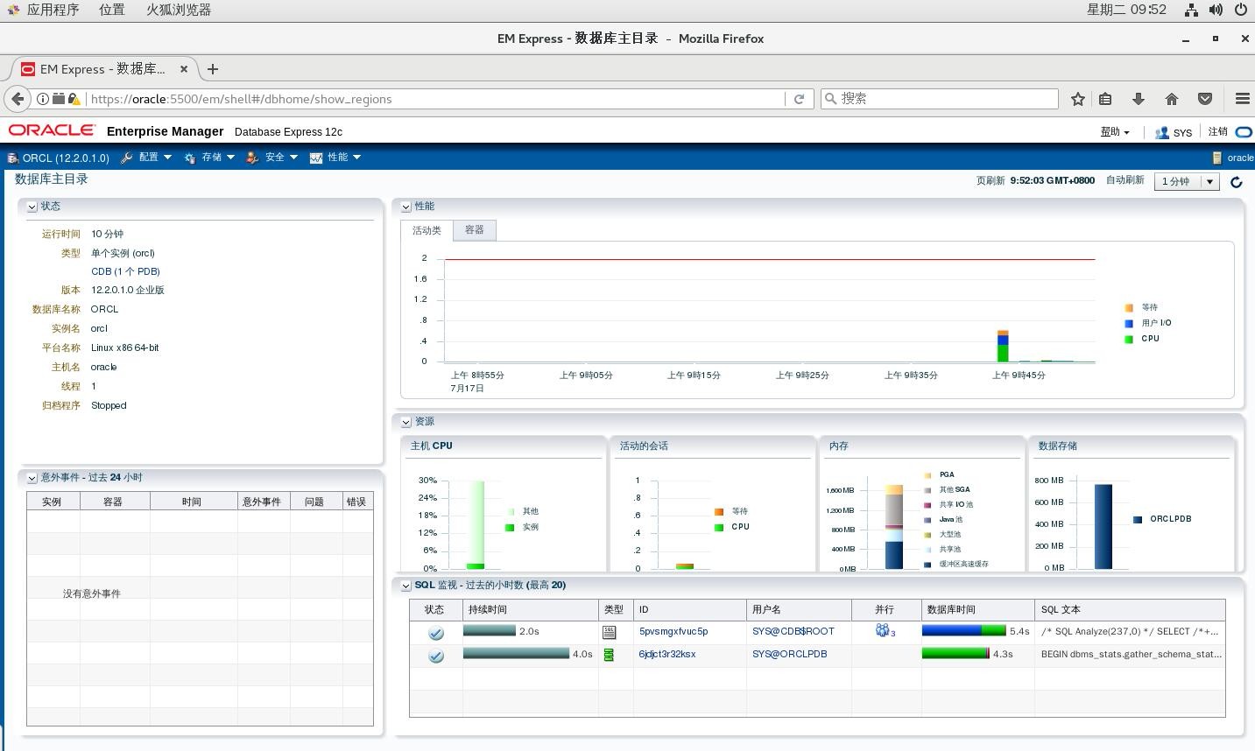The height and width of the screenshot is (751, 1255).
Task: Click the 等待 orange legend swatch in performance chart
Action: [x=1129, y=307]
